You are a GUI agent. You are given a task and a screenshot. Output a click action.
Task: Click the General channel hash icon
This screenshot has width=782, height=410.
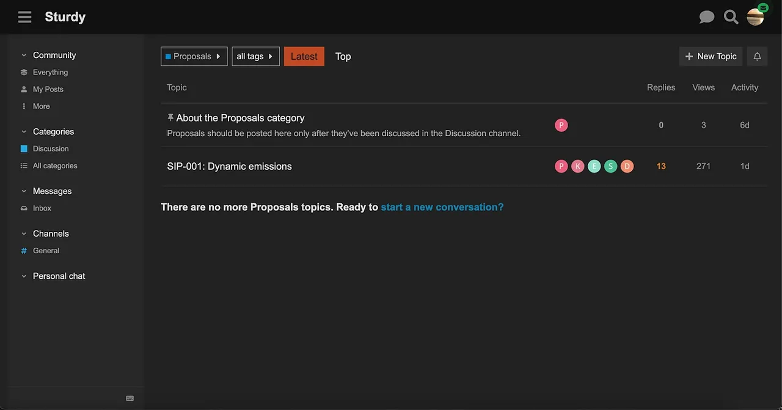(x=24, y=251)
